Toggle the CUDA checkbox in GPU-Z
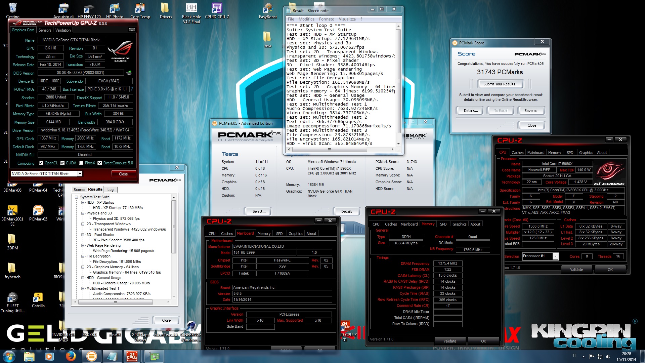The width and height of the screenshot is (645, 363). pos(62,163)
